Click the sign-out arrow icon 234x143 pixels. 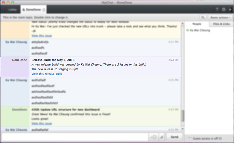230,10
